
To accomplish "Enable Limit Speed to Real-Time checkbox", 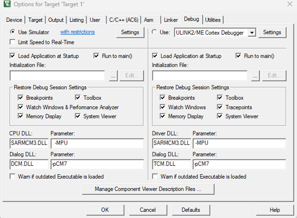I will [12, 42].
